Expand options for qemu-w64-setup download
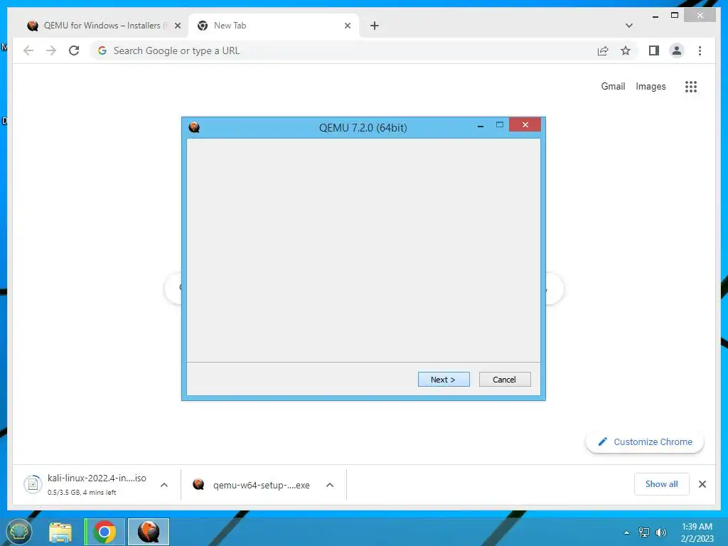 point(330,485)
